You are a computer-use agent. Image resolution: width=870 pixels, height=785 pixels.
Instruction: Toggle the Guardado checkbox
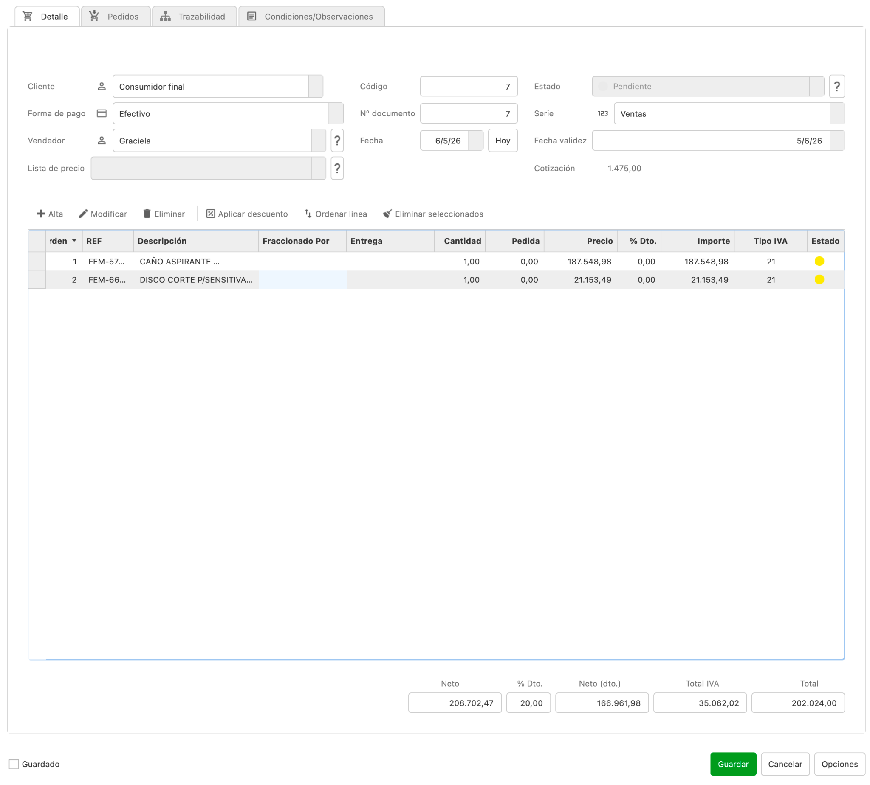(x=14, y=764)
